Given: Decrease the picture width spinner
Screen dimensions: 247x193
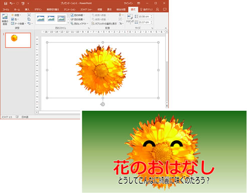Looking at the screenshot, I should tap(151, 23).
